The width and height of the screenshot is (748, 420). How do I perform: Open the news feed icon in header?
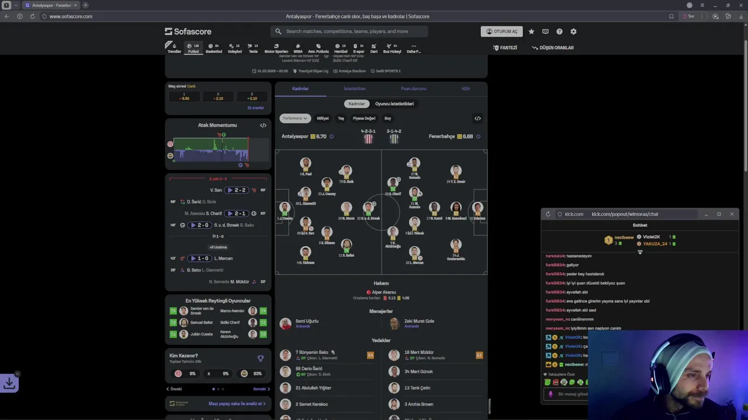click(545, 32)
